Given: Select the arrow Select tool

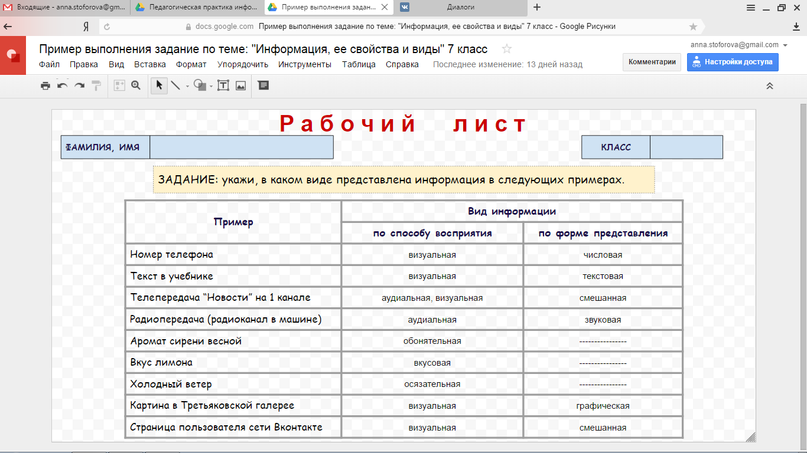Looking at the screenshot, I should (x=159, y=86).
